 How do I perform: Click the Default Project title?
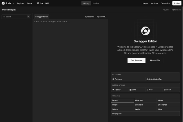coord(9,10)
